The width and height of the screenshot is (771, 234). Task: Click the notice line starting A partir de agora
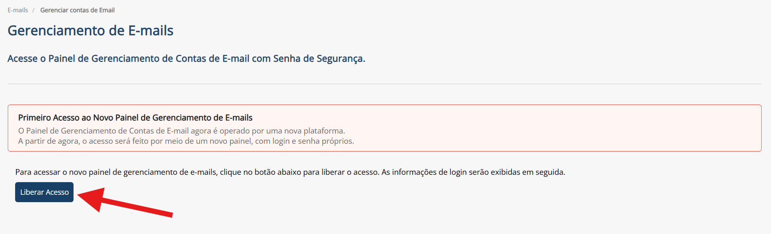(186, 141)
